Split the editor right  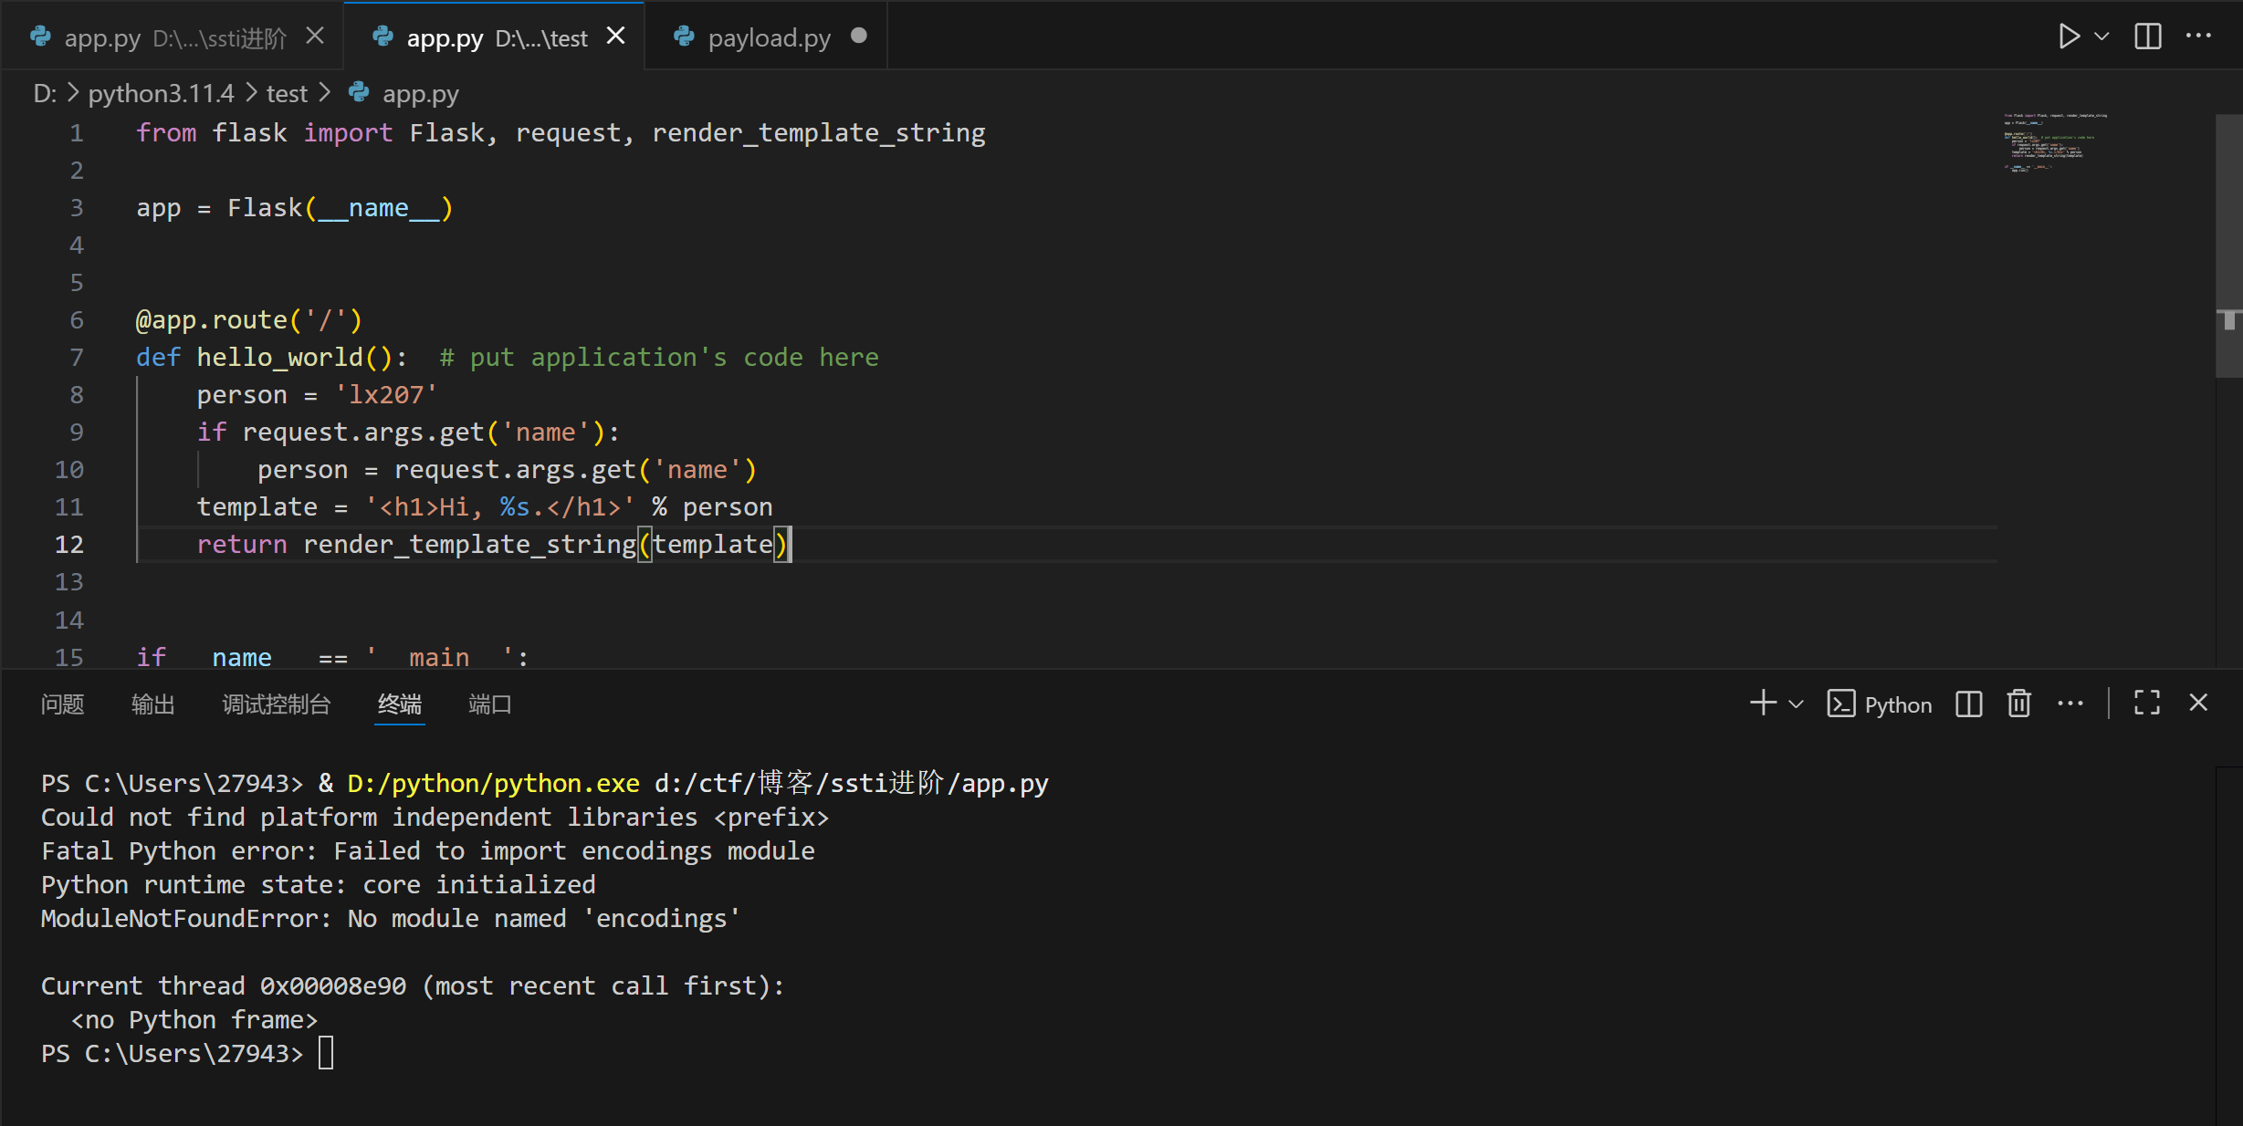(x=2147, y=36)
